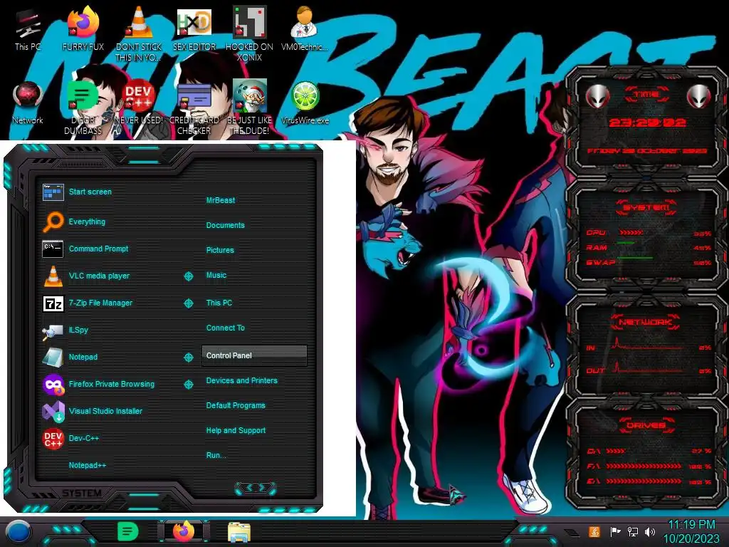Click the SYSTEM widget header
The image size is (729, 547).
[646, 207]
